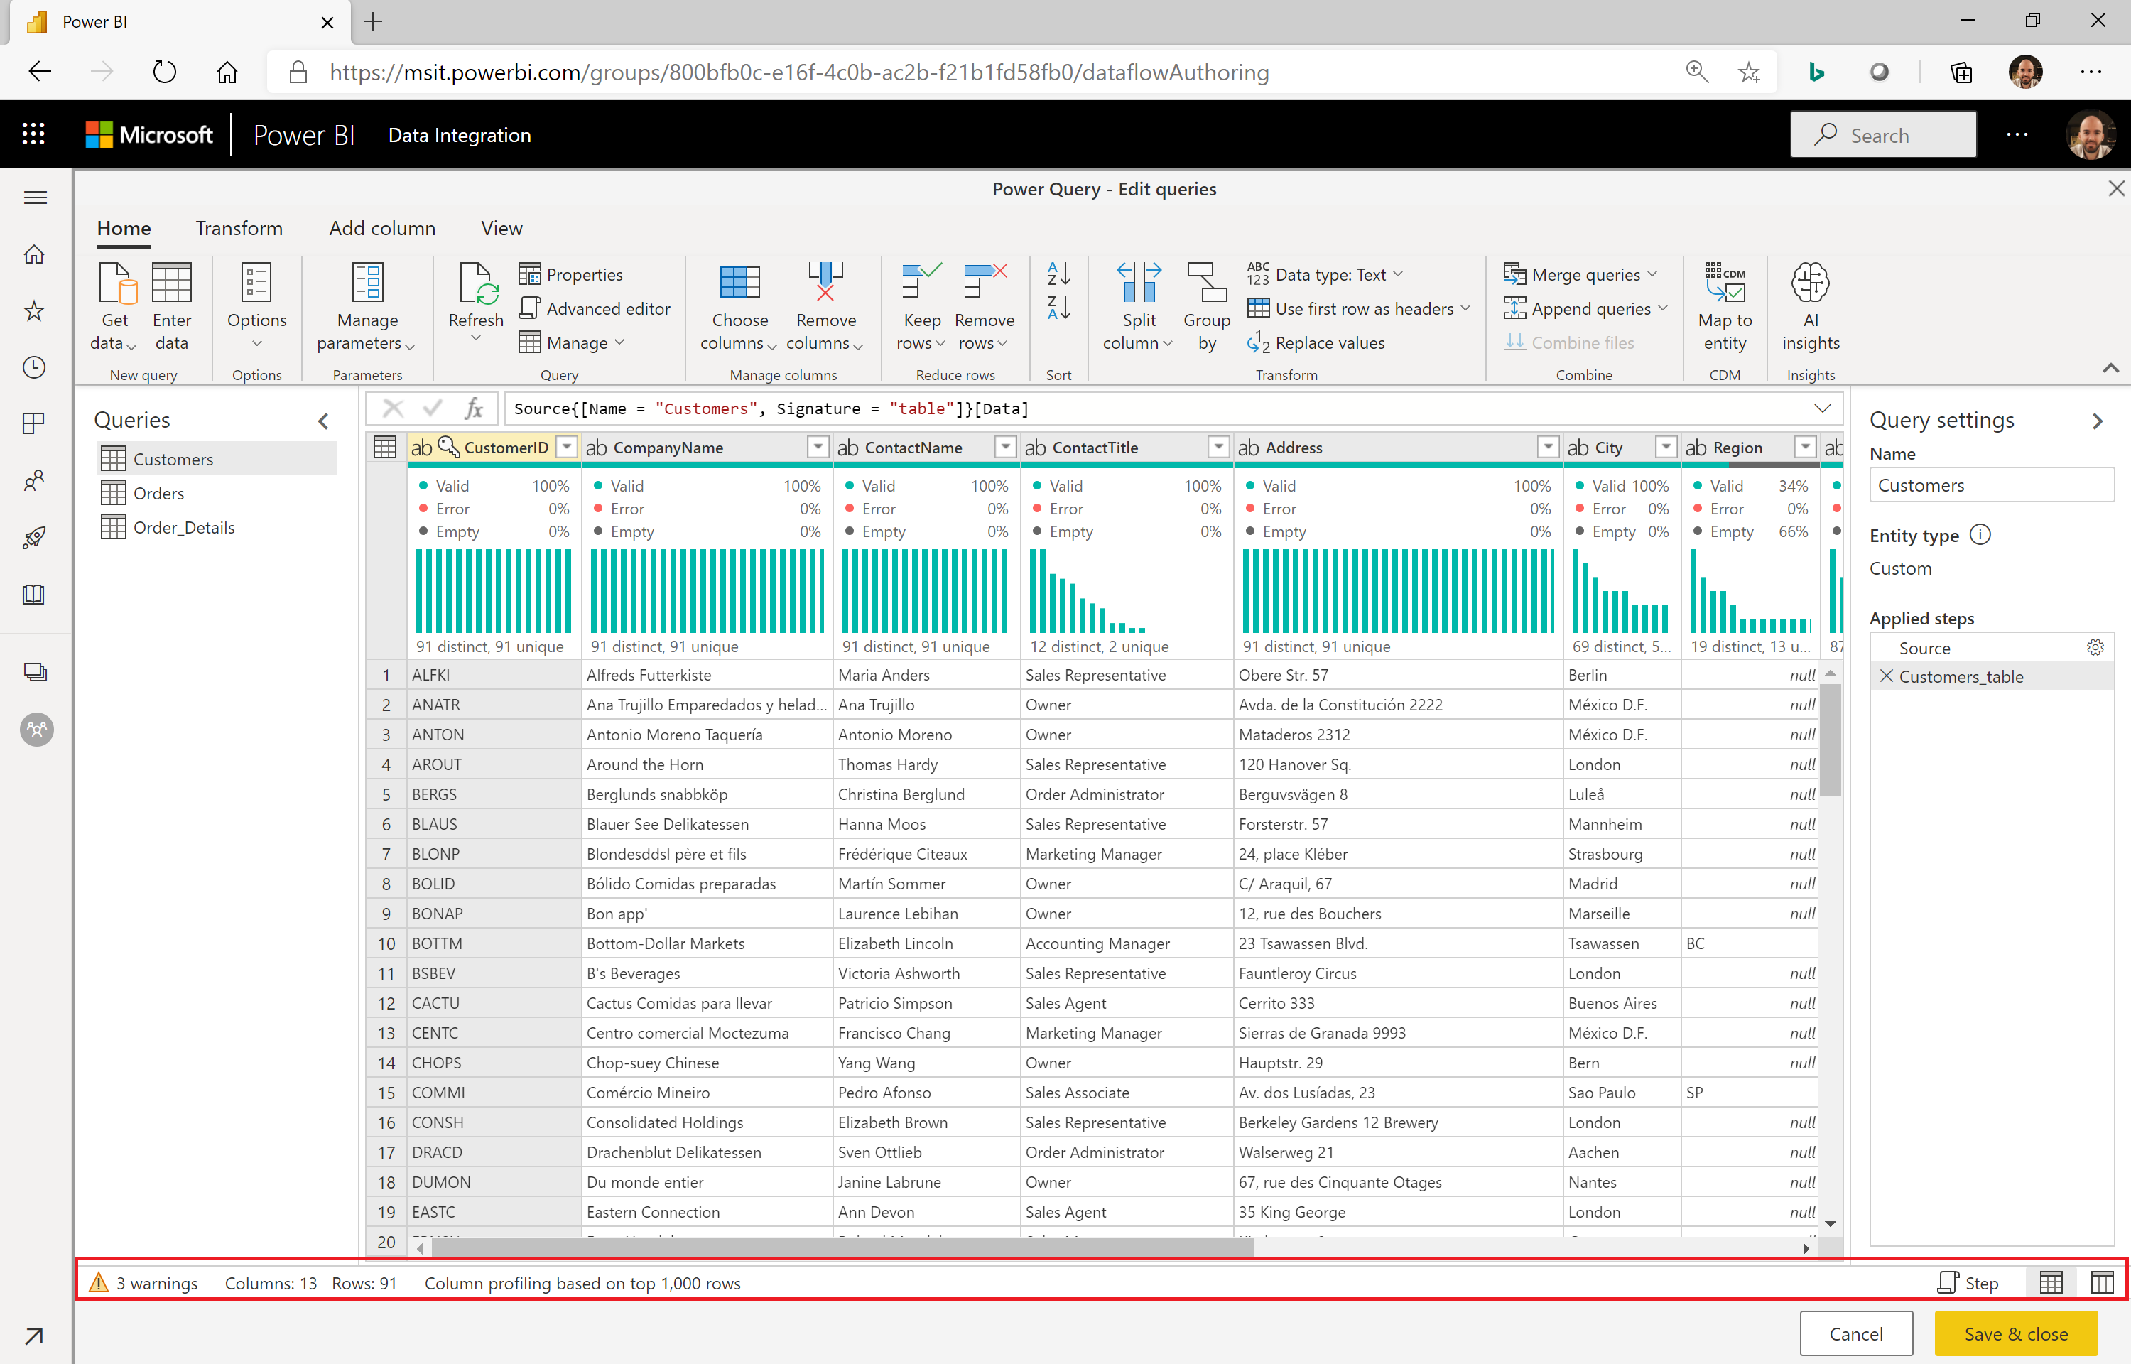
Task: Click the horizontal scrollbar of the data grid
Action: coord(842,1247)
